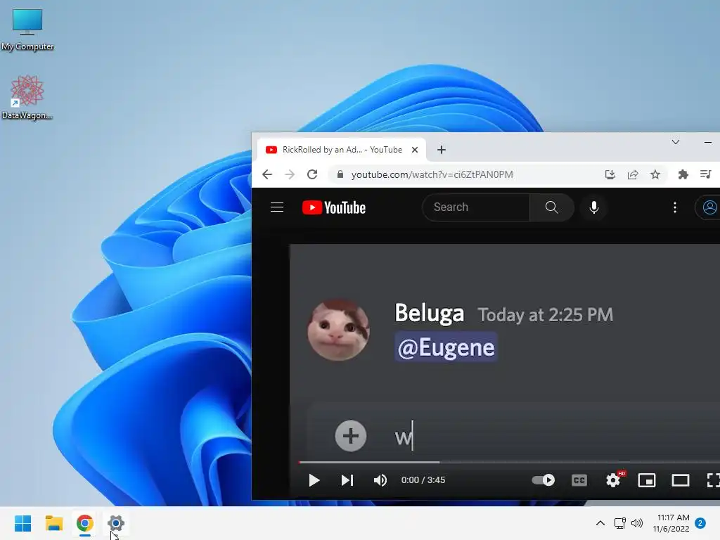
Task: Toggle closed captions CC button
Action: [579, 480]
